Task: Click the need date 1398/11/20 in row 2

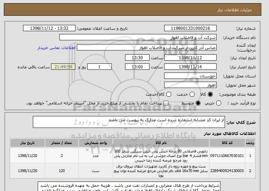Action: [28, 171]
